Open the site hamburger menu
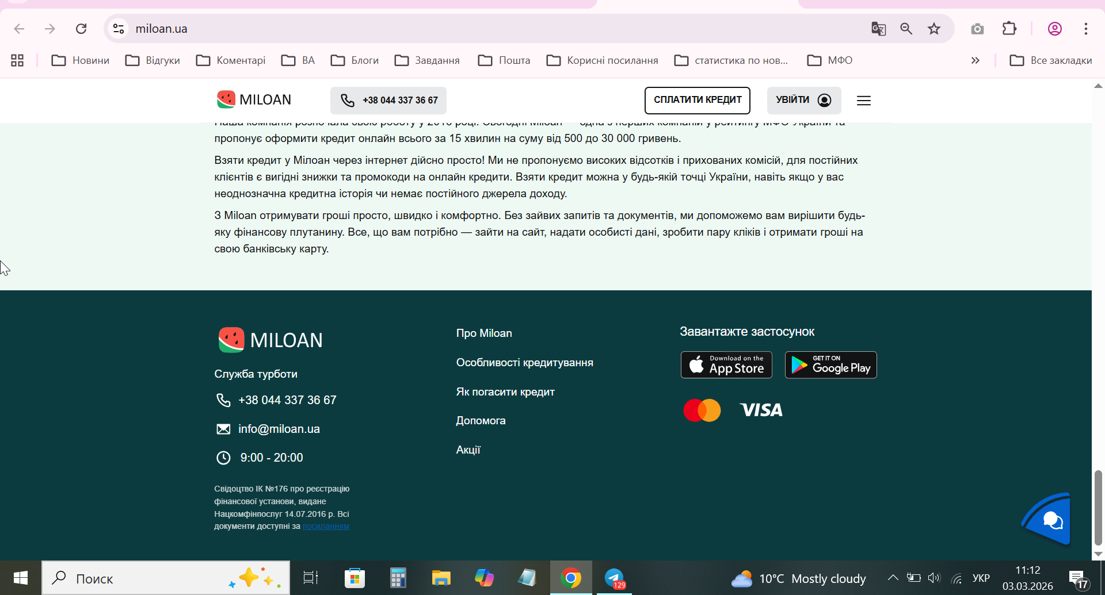The width and height of the screenshot is (1105, 595). 863,101
